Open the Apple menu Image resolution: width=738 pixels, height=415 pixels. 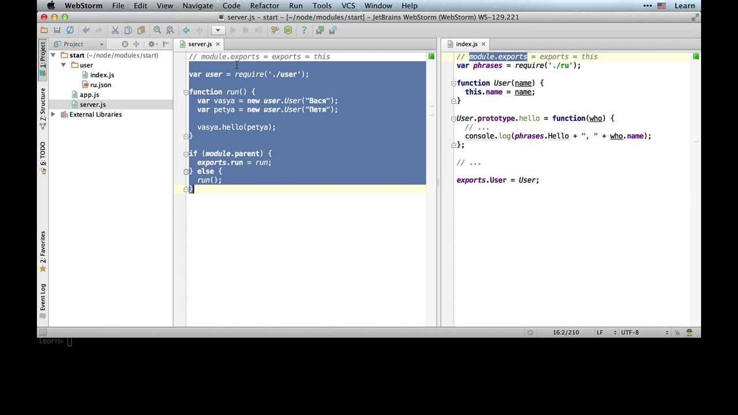pyautogui.click(x=51, y=6)
